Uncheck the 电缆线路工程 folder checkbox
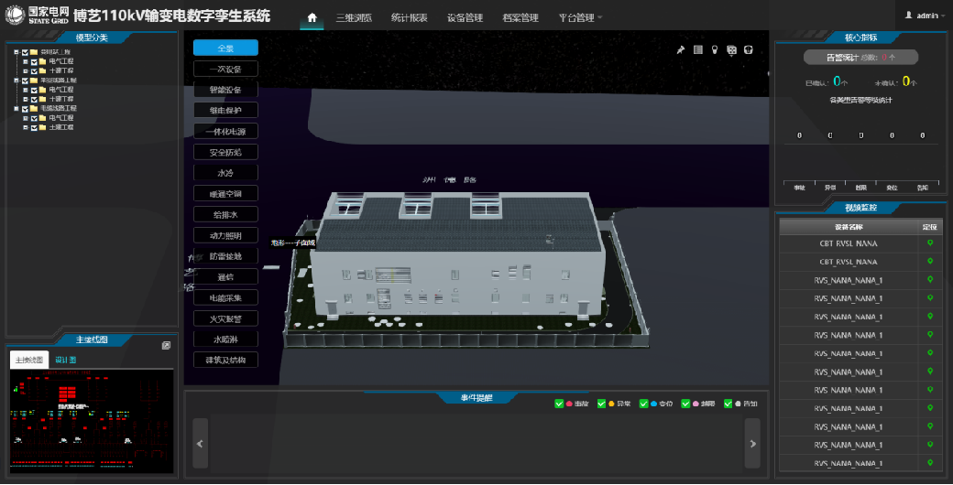The image size is (953, 485). point(24,109)
